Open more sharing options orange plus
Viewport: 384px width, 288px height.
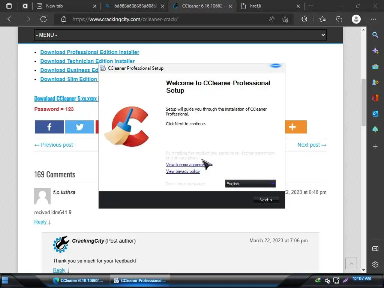tap(295, 127)
